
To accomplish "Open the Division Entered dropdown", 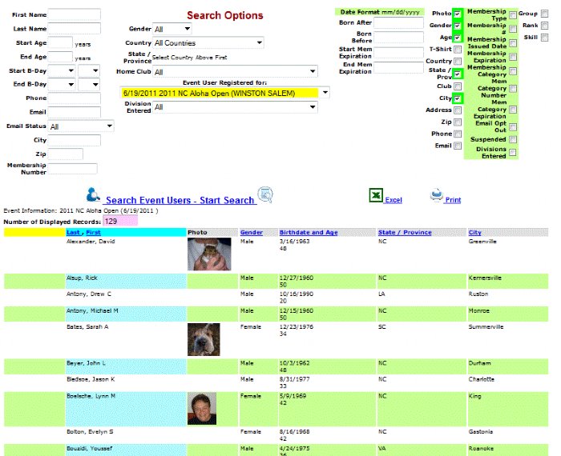I will click(x=235, y=107).
